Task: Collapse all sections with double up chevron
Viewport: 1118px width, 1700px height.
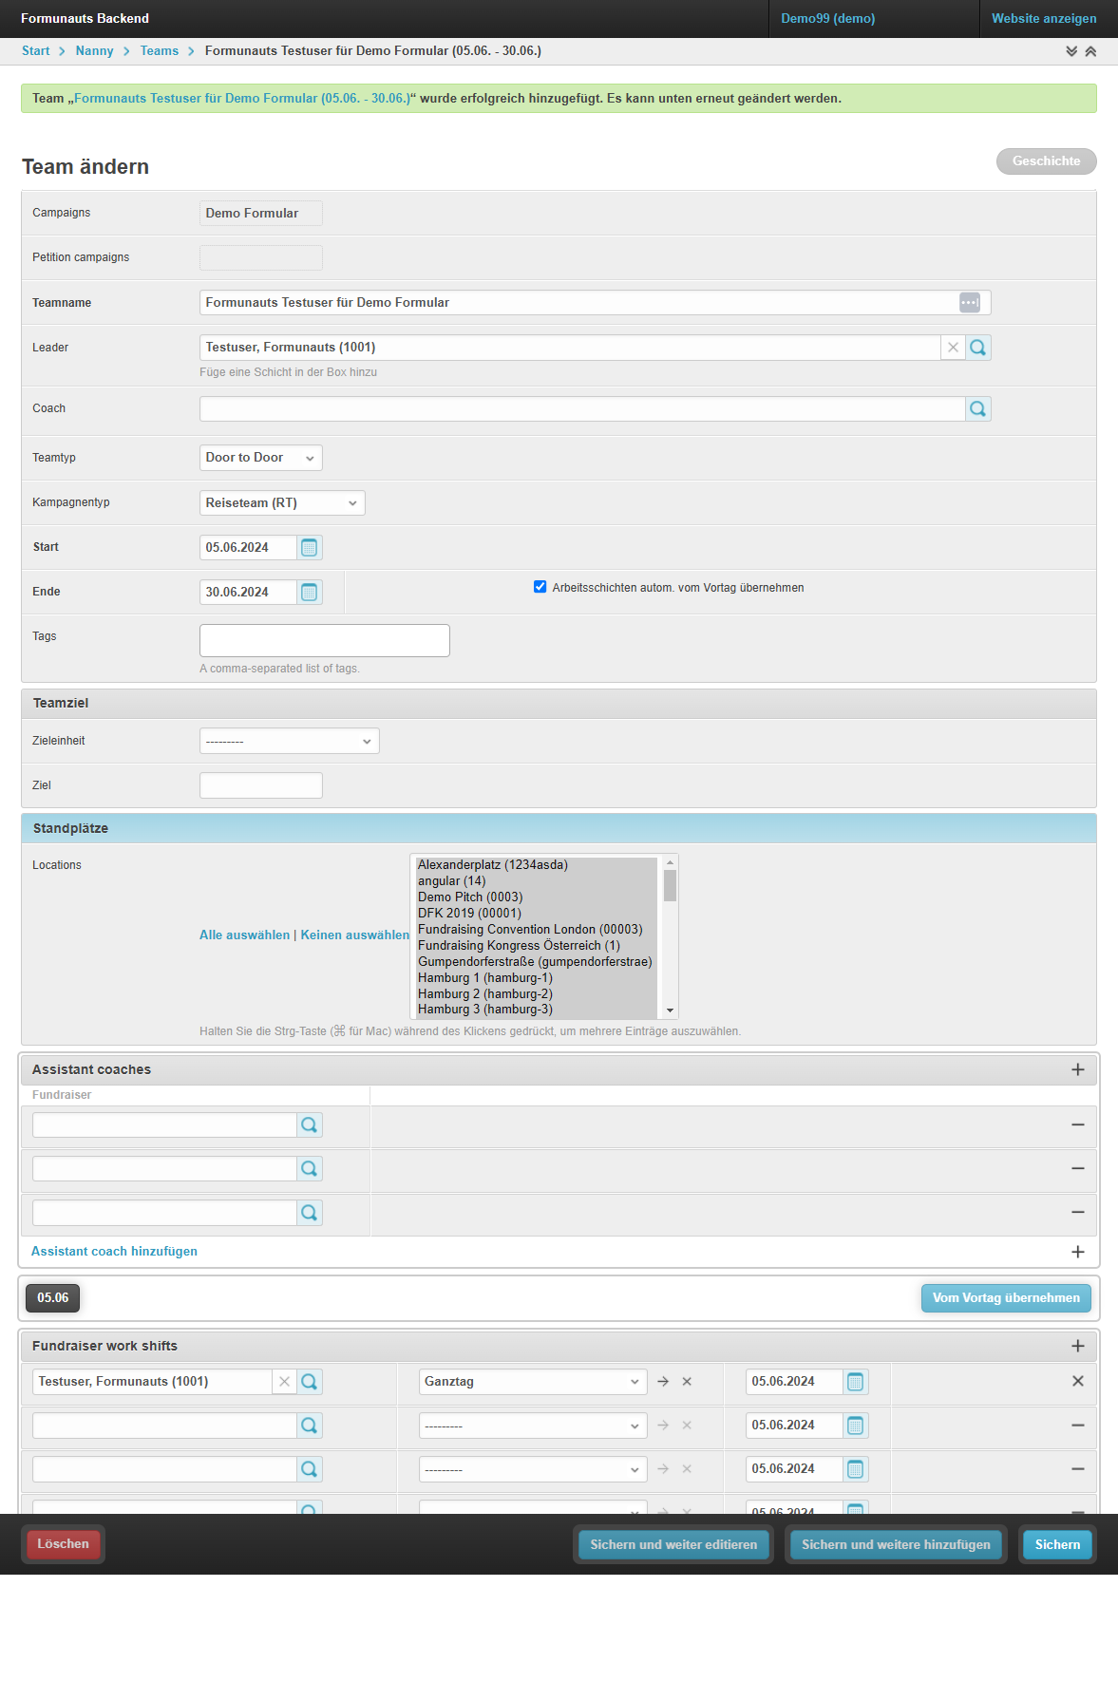Action: point(1090,51)
